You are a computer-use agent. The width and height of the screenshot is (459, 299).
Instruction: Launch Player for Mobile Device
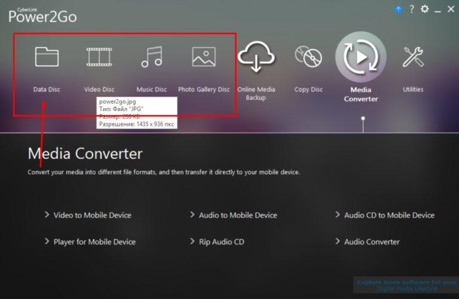[x=94, y=242]
